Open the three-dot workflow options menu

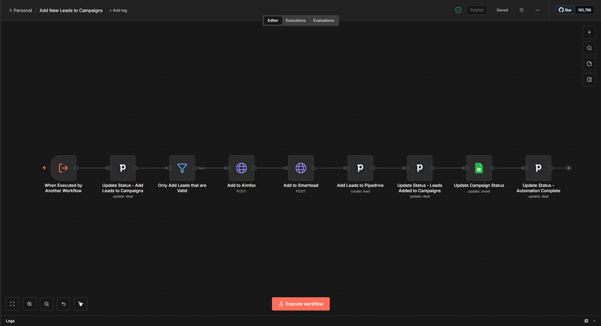tap(538, 10)
